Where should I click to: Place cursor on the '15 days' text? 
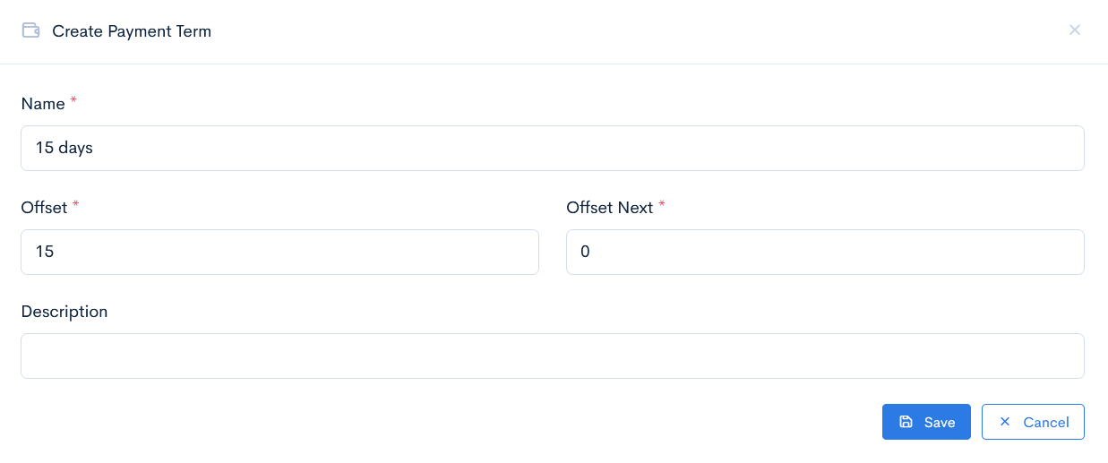(64, 148)
